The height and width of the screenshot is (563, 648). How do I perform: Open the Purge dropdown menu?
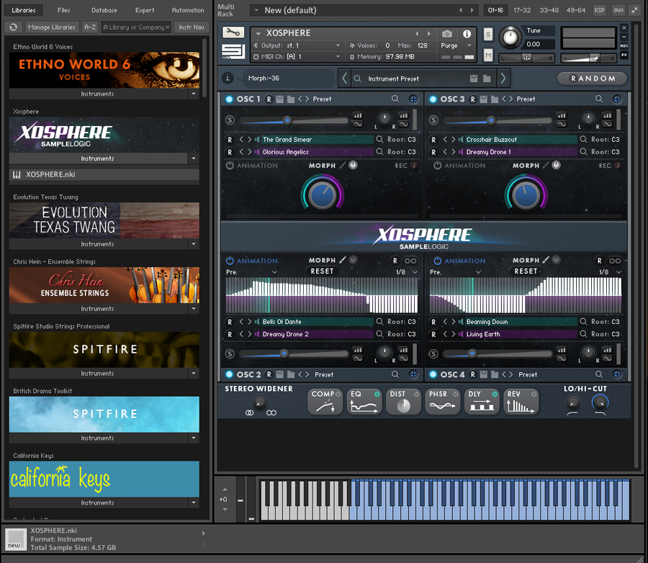point(469,45)
